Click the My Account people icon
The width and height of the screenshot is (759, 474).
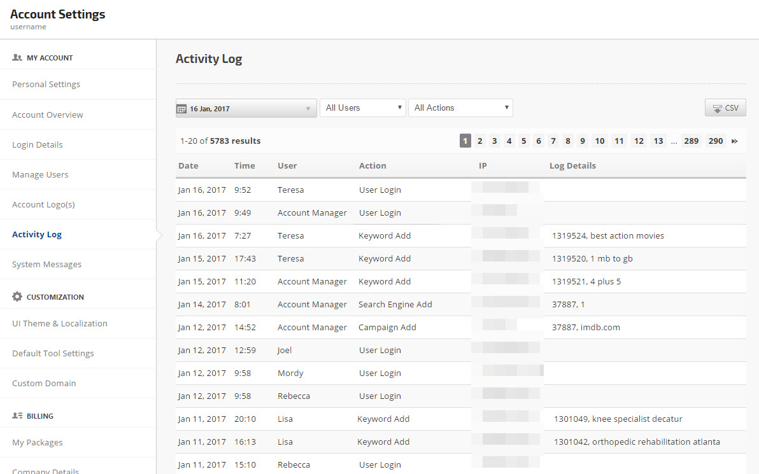tap(17, 57)
